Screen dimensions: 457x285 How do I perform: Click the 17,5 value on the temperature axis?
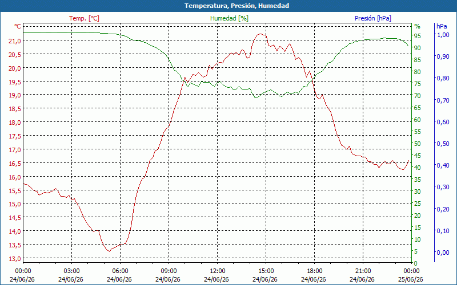[x=15, y=136]
